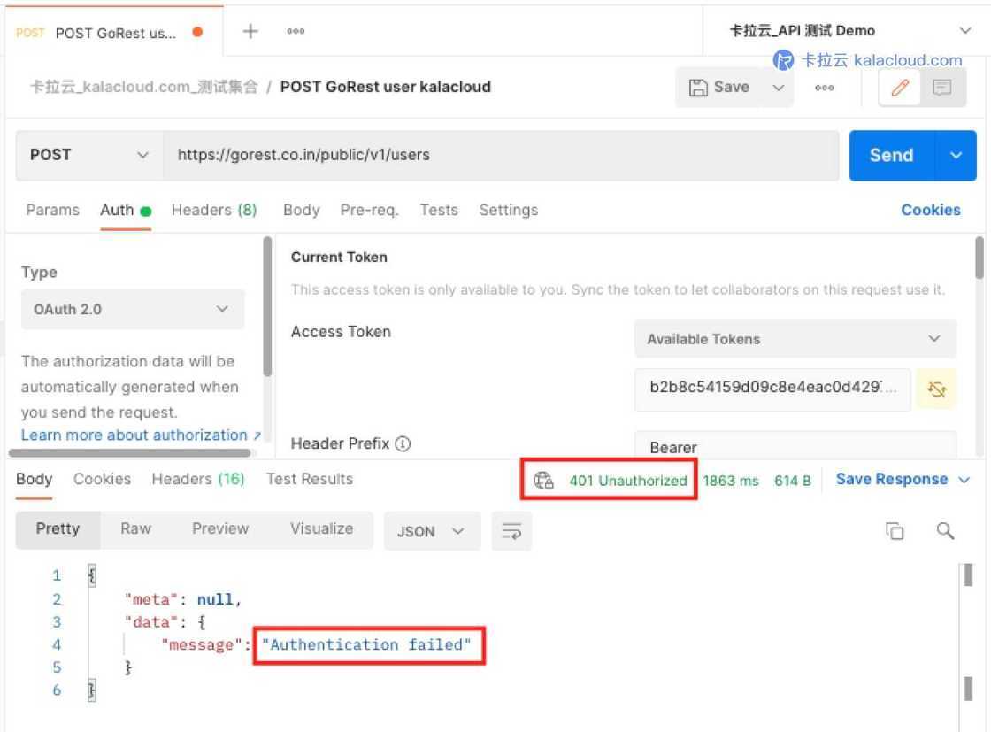Click the 401 Unauthorized status text
991x732 pixels.
pyautogui.click(x=627, y=481)
